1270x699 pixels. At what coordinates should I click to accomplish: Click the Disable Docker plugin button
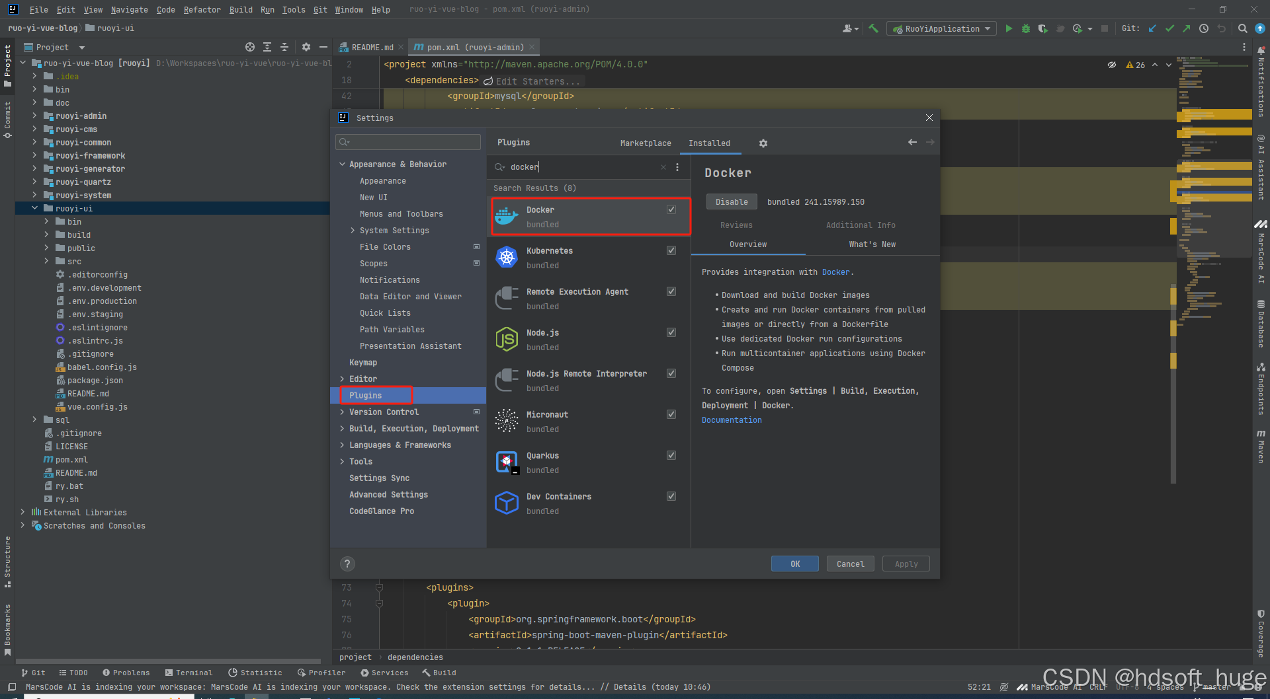coord(732,202)
